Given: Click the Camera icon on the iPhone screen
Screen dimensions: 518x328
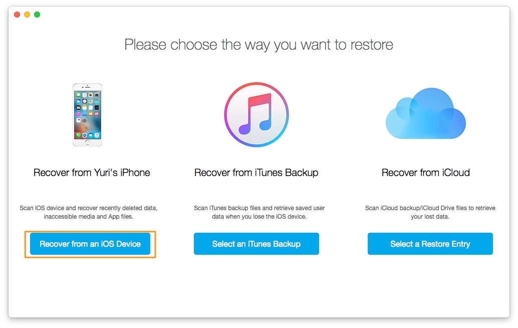Looking at the screenshot, I should (x=97, y=95).
